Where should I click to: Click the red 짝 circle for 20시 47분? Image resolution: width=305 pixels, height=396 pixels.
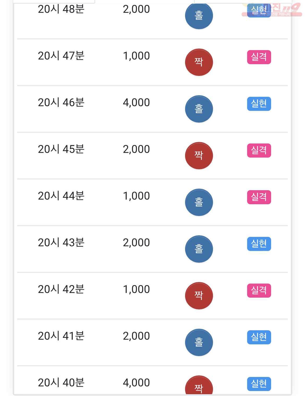[199, 62]
